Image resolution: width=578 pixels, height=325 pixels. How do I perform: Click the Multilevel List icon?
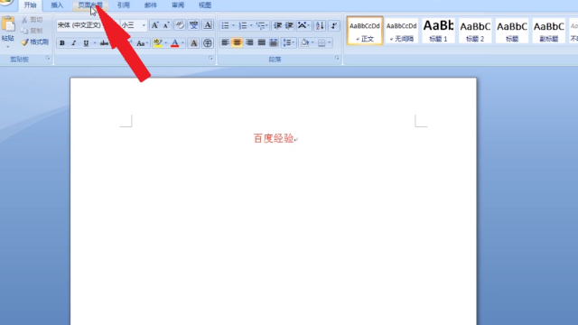point(261,25)
